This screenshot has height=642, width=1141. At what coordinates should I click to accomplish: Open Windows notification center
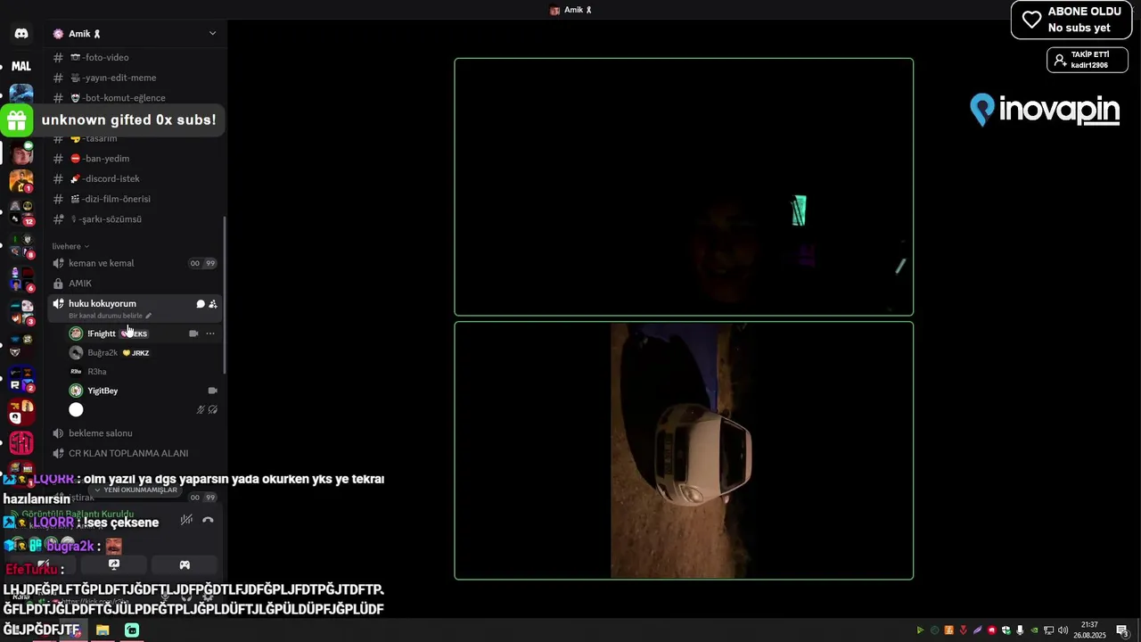(x=1123, y=630)
